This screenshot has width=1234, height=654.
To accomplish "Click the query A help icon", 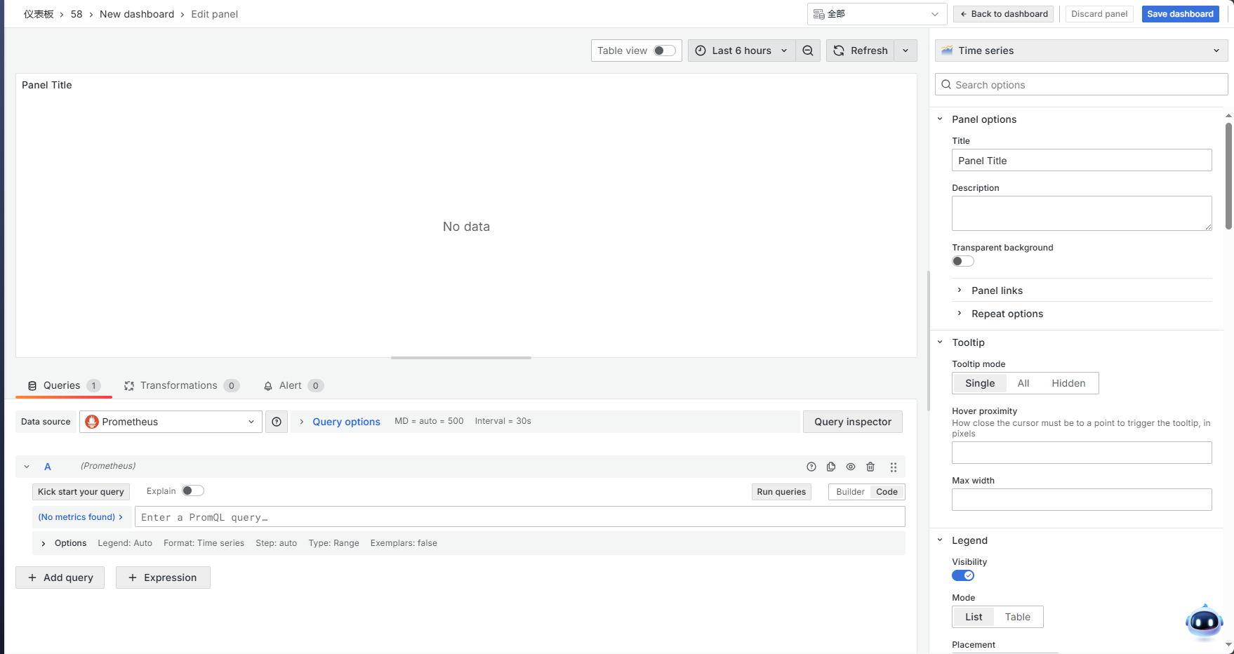I will tap(811, 467).
